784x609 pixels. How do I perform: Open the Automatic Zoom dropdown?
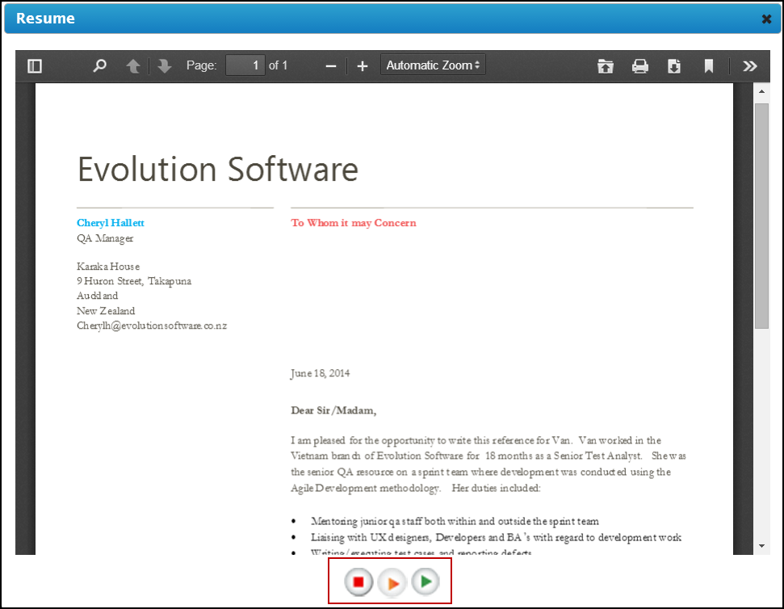(x=433, y=65)
